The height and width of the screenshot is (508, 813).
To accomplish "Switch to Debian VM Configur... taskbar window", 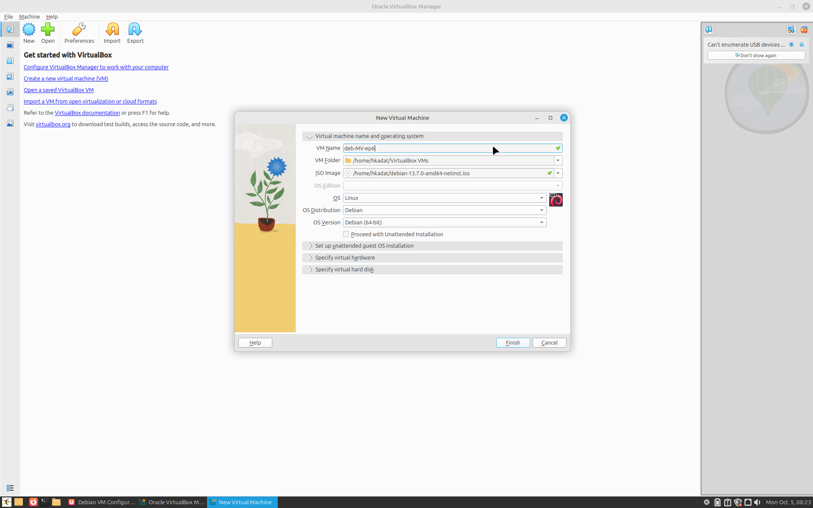I will [x=101, y=502].
